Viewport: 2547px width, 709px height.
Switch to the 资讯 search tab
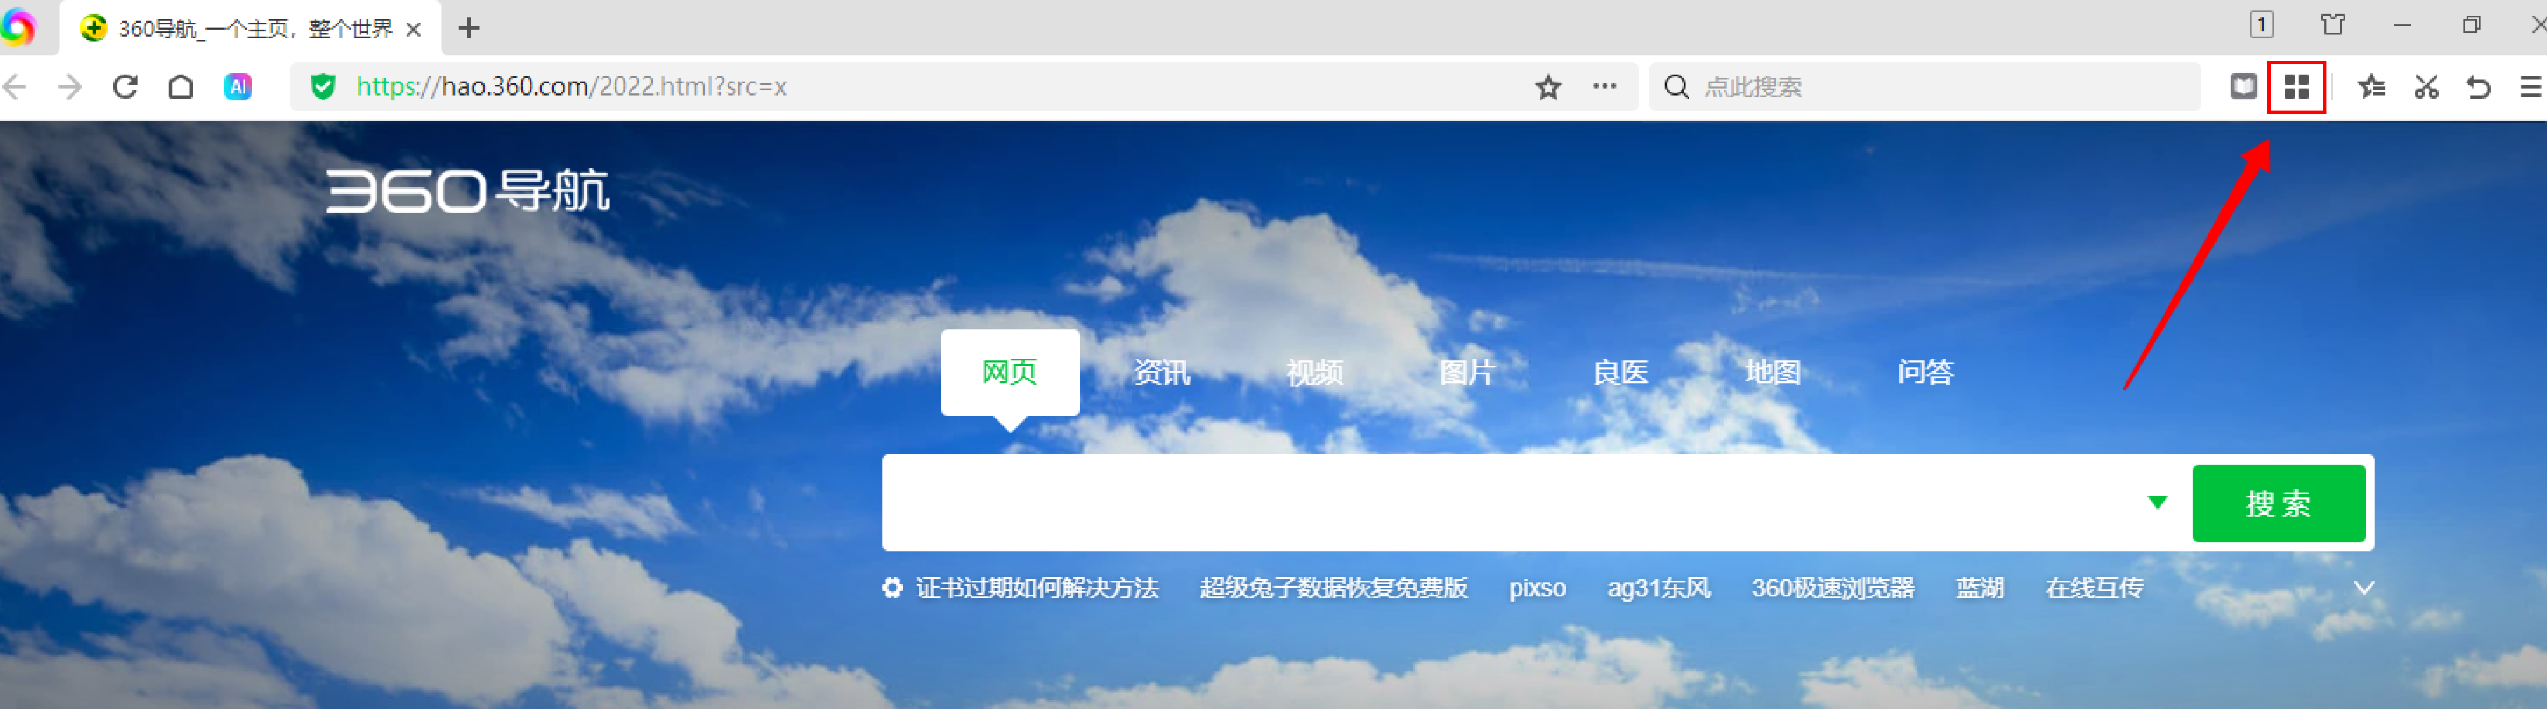pyautogui.click(x=1162, y=372)
